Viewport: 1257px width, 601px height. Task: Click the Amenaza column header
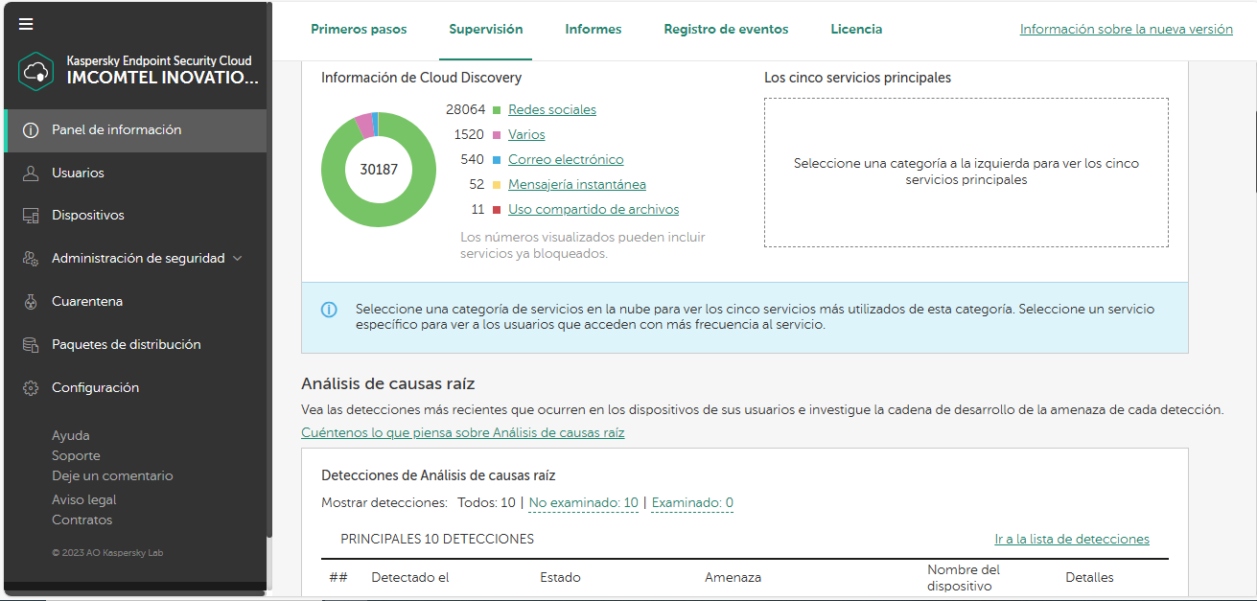coord(733,578)
